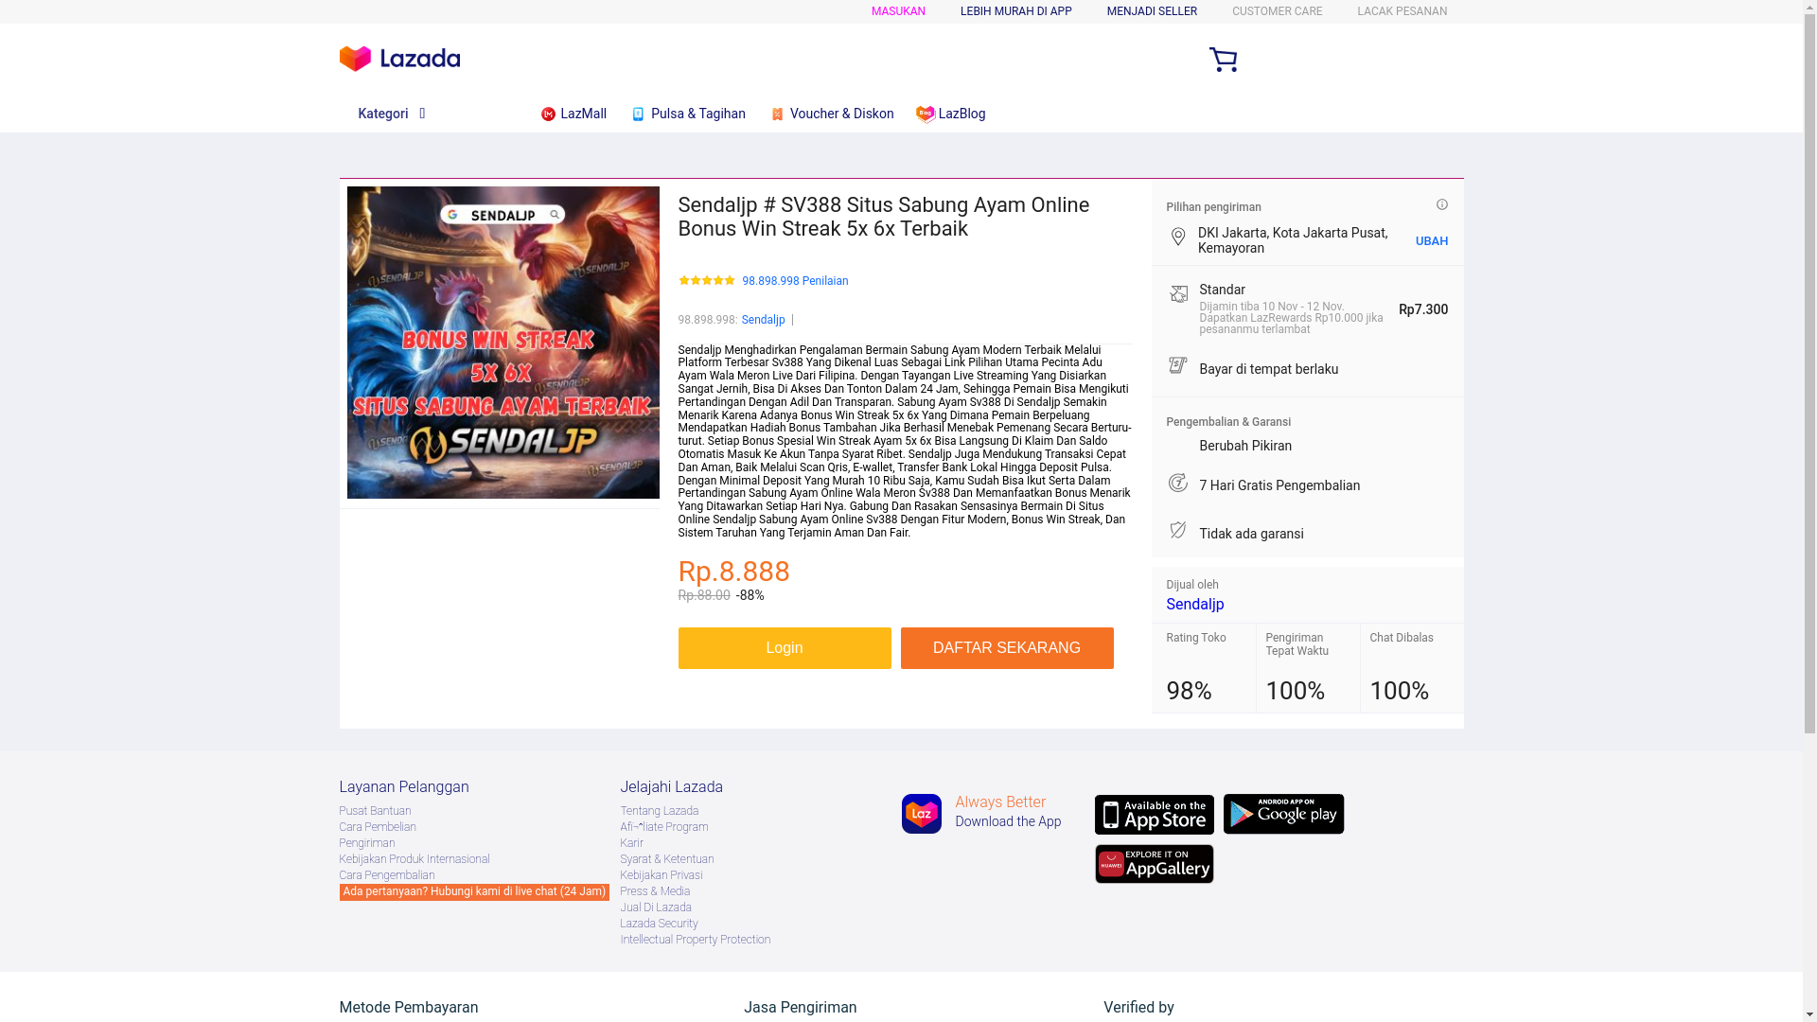This screenshot has height=1022, width=1817.
Task: Click the LazBlog heart icon
Action: point(925,115)
